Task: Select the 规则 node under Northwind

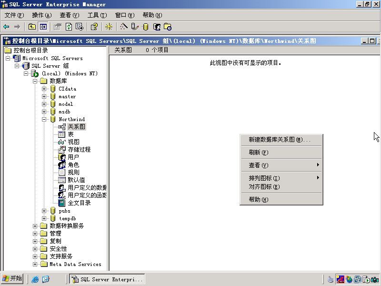Action: [73, 173]
